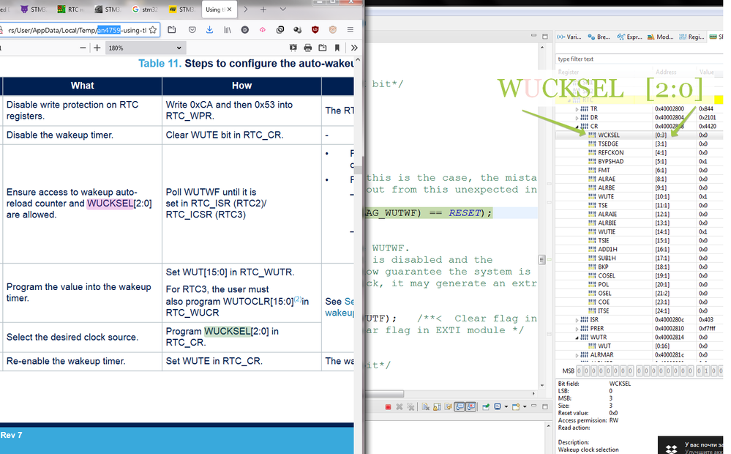
Task: Click inside the type filter text field
Action: click(639, 59)
